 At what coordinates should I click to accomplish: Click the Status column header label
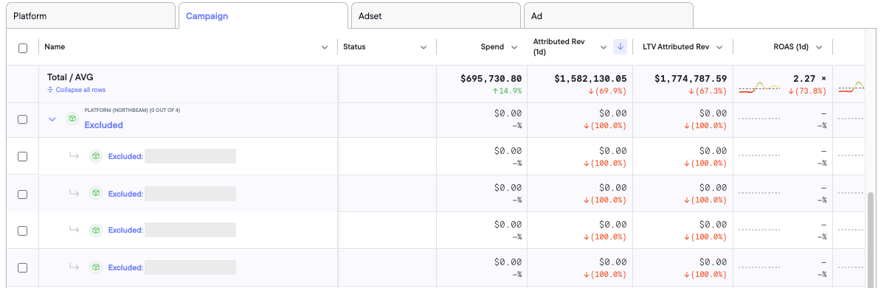tap(354, 47)
